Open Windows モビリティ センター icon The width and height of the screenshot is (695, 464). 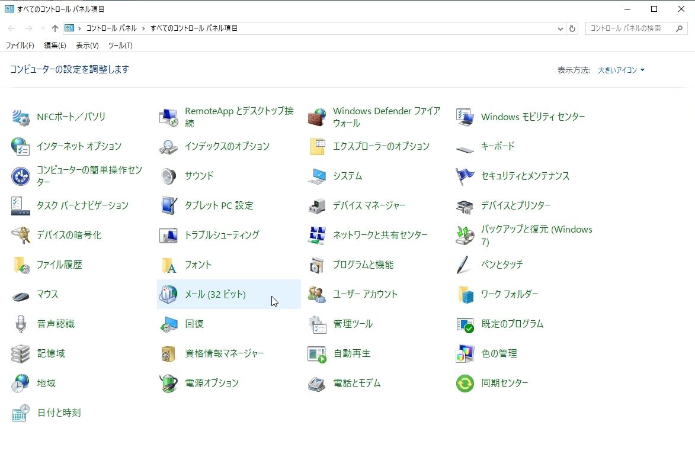coord(465,117)
